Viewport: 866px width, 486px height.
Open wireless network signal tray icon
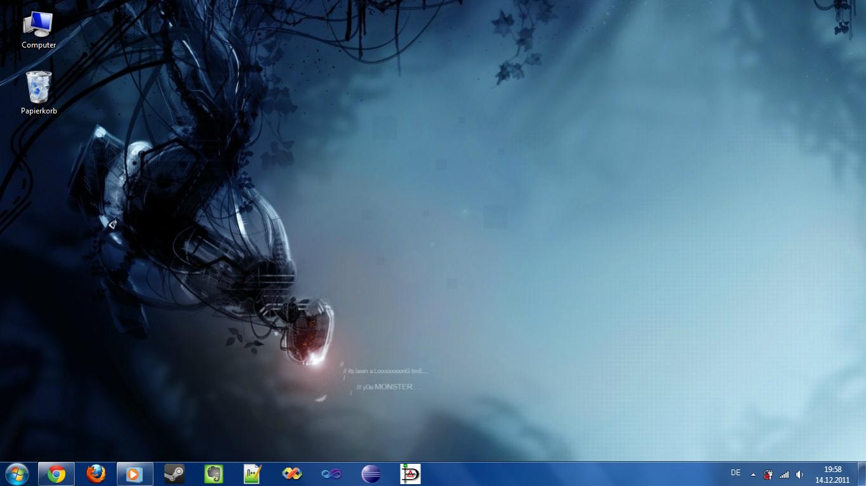point(784,475)
